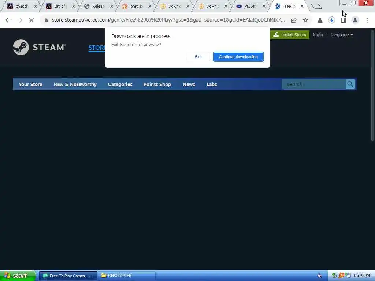
Task: Stop loading the page with the X icon
Action: pyautogui.click(x=31, y=20)
